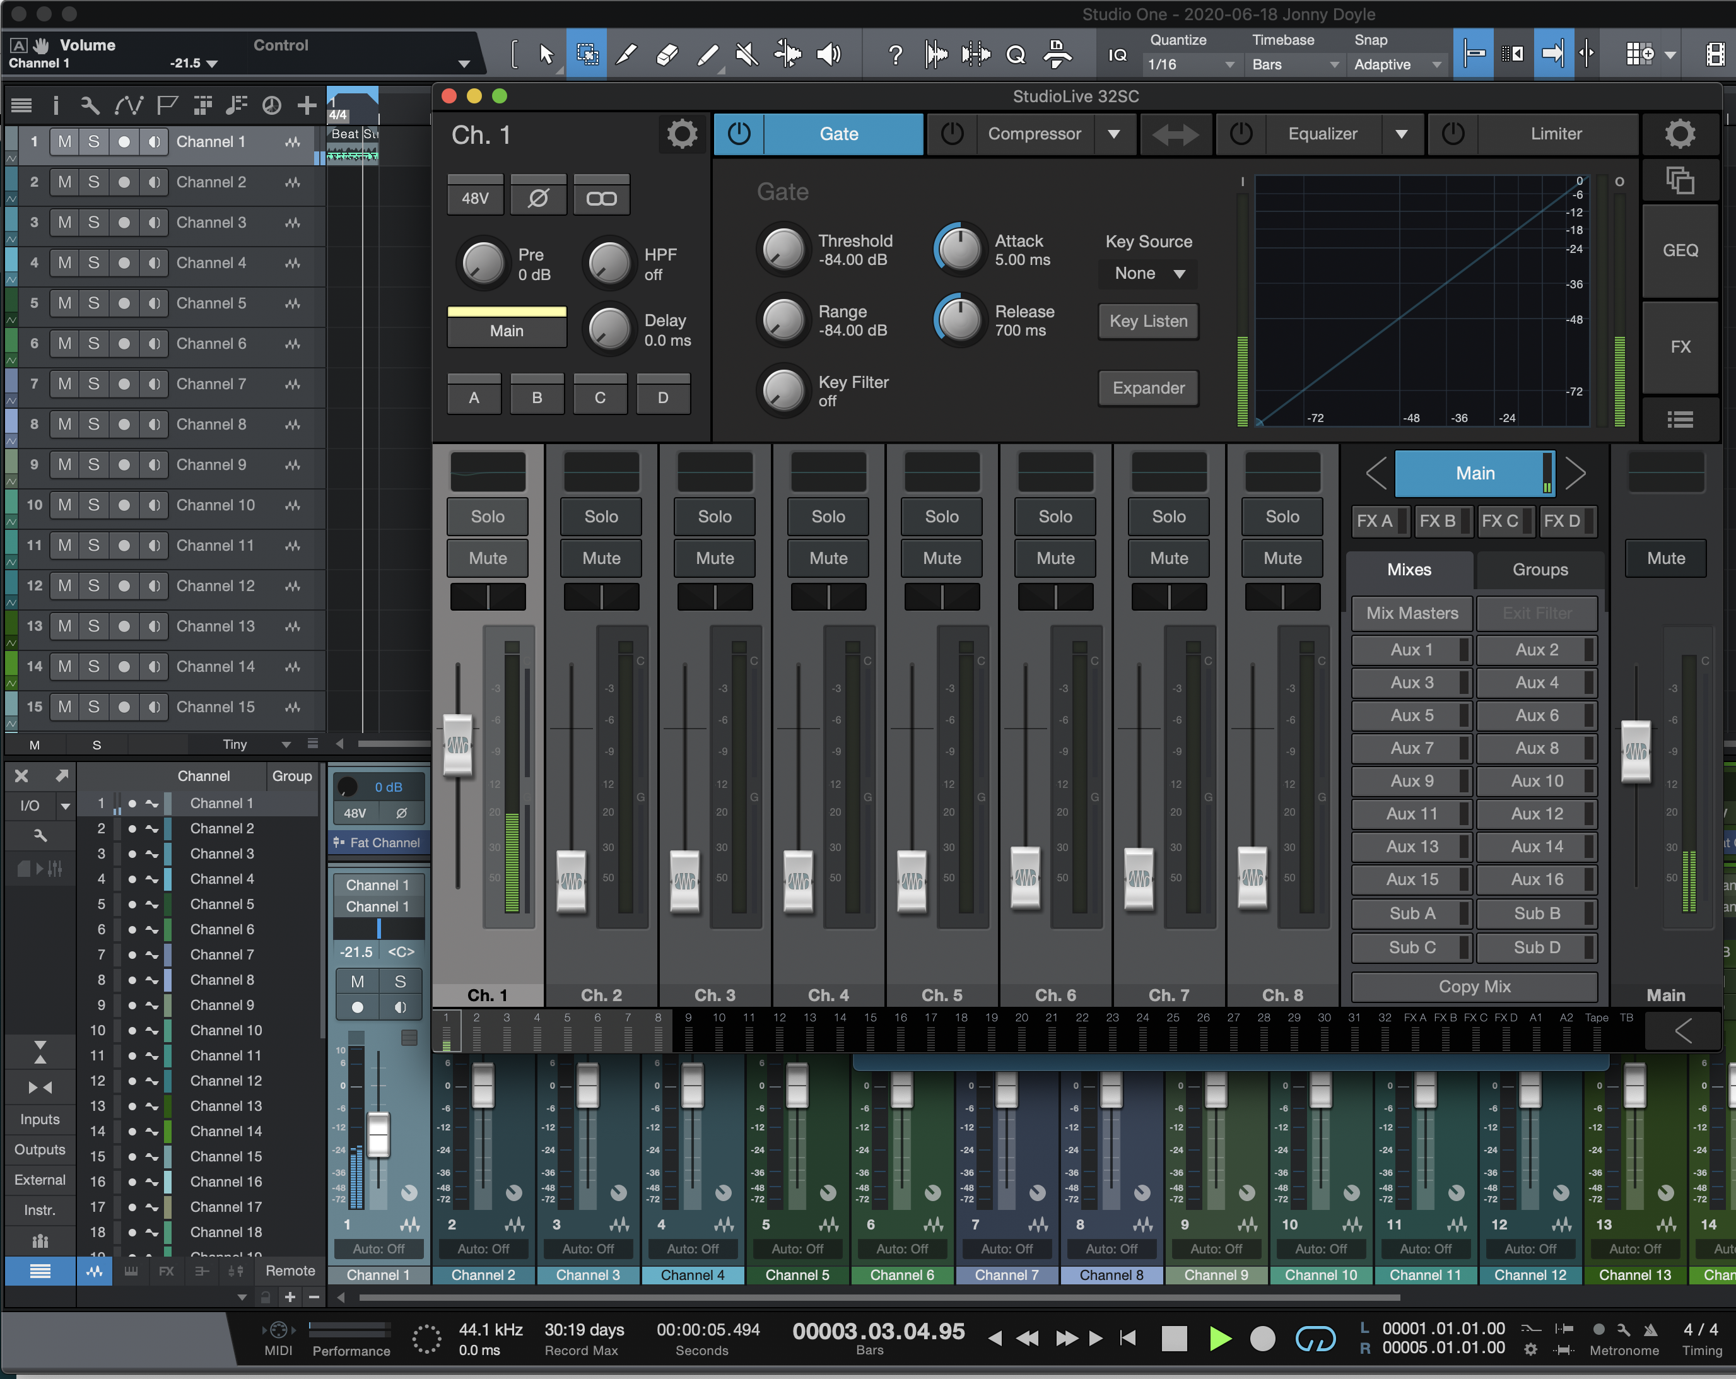Select the Bend tool
Viewport: 1736px width, 1379px height.
[x=787, y=55]
